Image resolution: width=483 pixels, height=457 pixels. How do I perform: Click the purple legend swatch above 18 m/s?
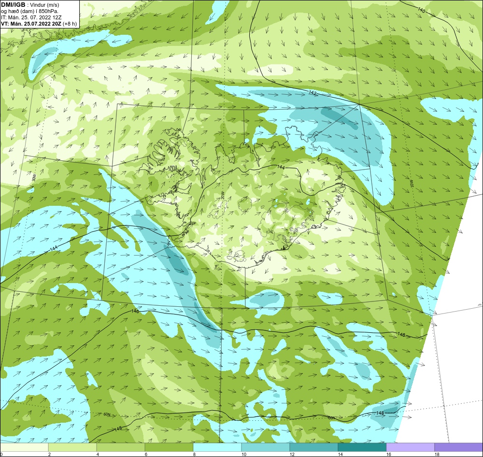[x=459, y=447]
